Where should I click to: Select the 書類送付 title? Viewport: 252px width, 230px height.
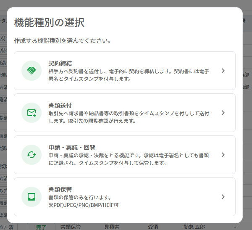60,106
